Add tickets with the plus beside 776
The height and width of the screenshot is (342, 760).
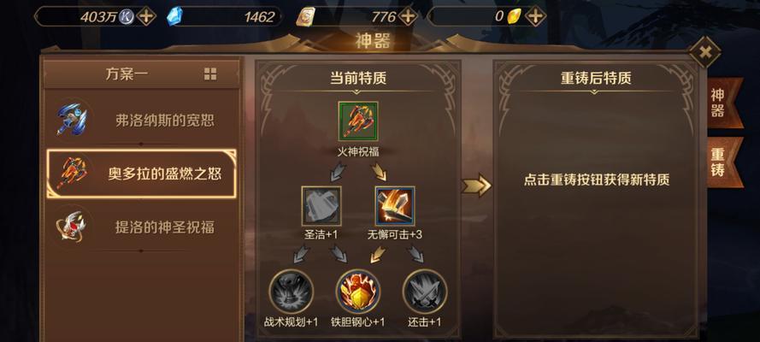click(408, 16)
